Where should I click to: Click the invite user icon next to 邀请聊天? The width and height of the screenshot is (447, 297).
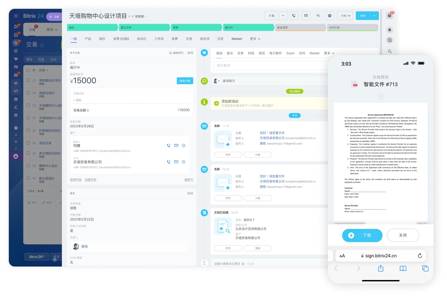point(217,81)
